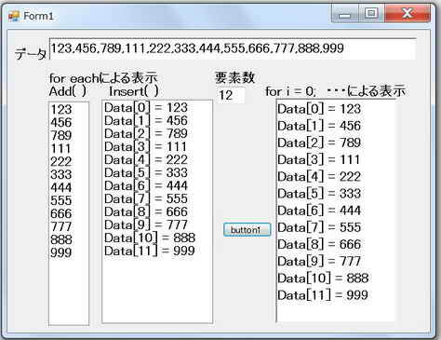Select Data[11] = 999 in Insert( ) list

pos(150,252)
